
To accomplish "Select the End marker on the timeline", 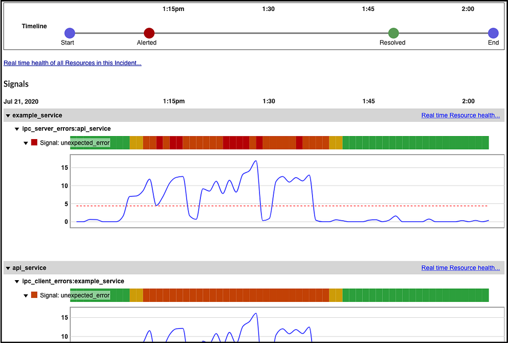I will click(x=493, y=33).
